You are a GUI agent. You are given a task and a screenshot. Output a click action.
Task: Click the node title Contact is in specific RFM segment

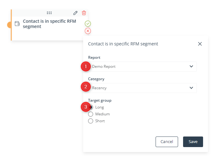[49, 24]
